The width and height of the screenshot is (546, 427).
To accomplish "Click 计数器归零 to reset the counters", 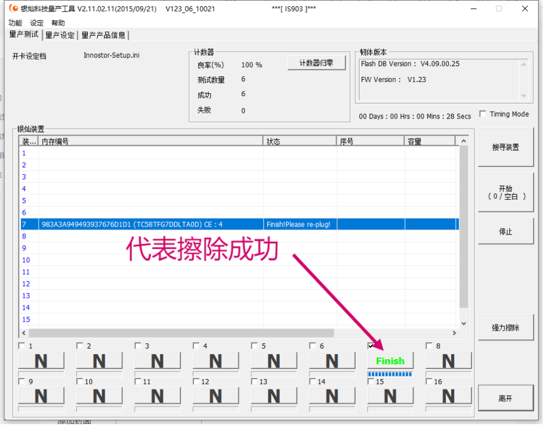I will click(x=316, y=63).
